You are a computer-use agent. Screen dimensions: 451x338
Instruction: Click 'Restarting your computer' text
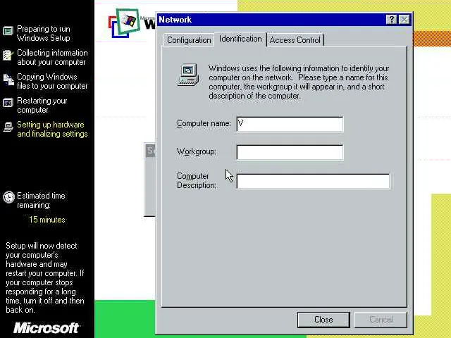[42, 105]
